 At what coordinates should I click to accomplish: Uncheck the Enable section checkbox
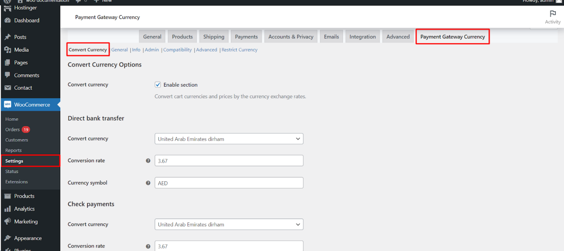coord(158,84)
